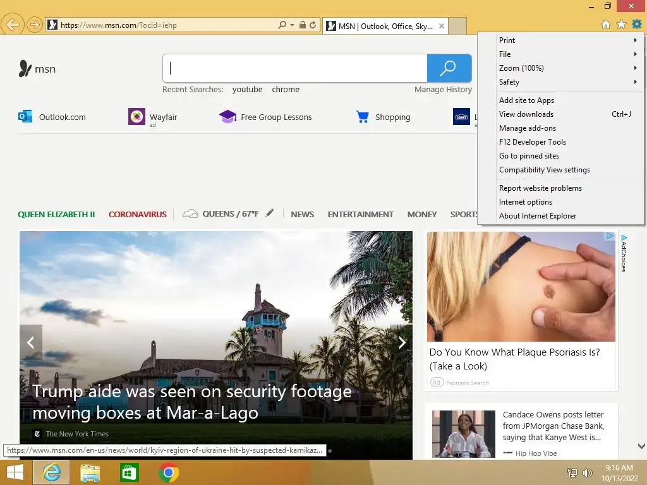This screenshot has height=485, width=647.
Task: Click the blue MSN search button
Action: pos(449,68)
